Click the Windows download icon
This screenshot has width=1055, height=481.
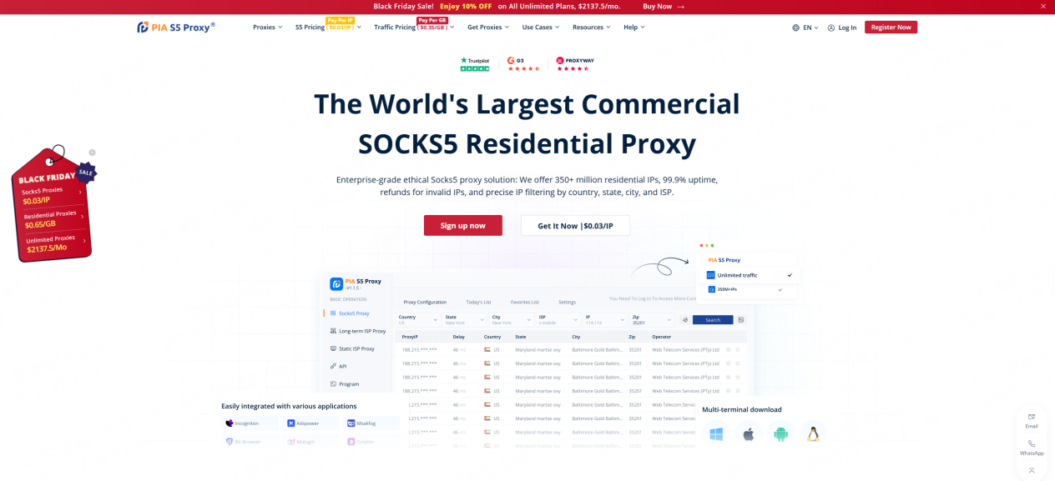coord(715,433)
